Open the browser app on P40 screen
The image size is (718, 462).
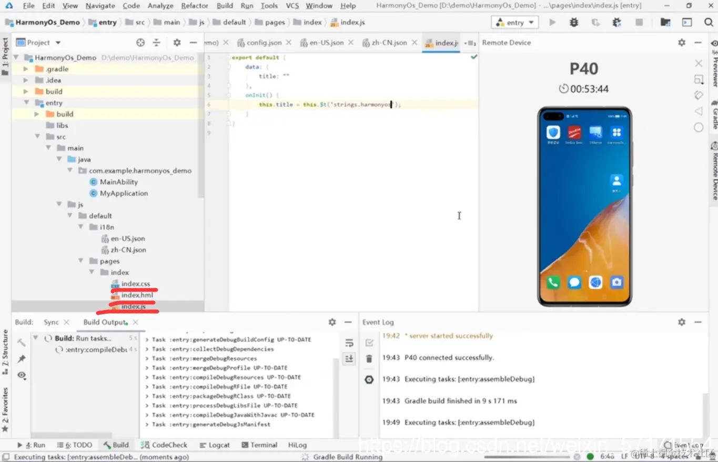(595, 283)
